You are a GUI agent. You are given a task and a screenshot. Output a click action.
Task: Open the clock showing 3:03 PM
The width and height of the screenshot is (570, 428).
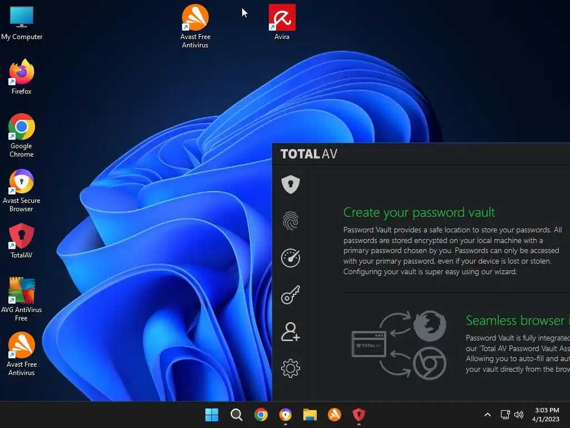(x=546, y=415)
